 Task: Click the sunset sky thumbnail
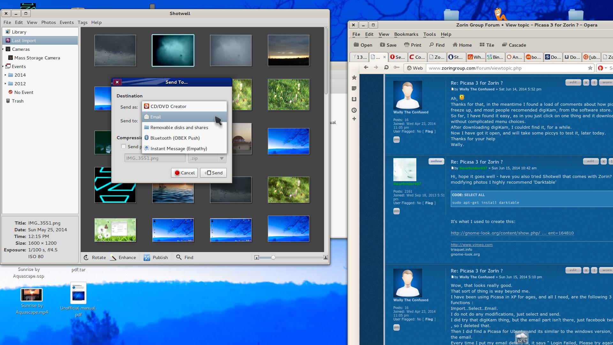pyautogui.click(x=288, y=50)
